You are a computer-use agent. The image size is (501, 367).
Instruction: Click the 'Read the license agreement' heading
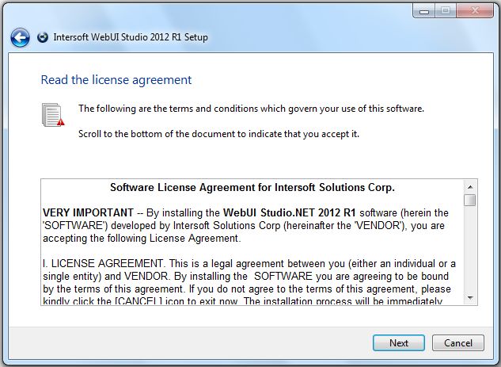pos(116,80)
